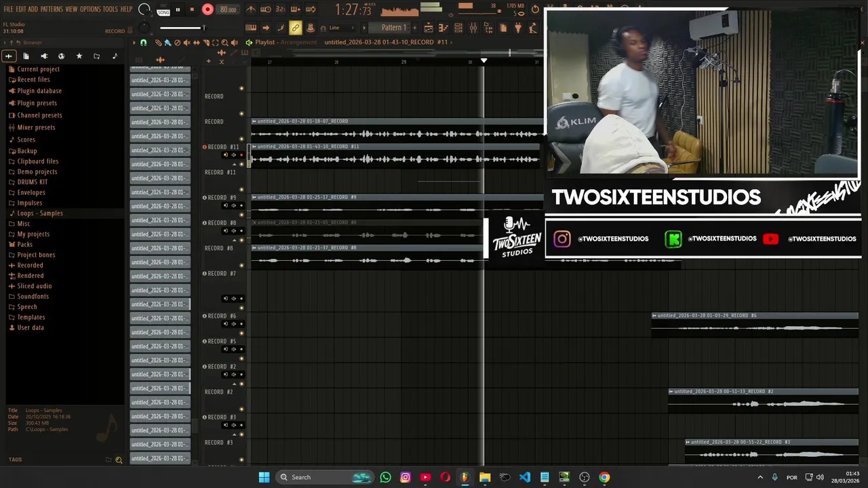This screenshot has height=488, width=868.
Task: Open the Channel rack icon in toolbar
Action: click(458, 28)
